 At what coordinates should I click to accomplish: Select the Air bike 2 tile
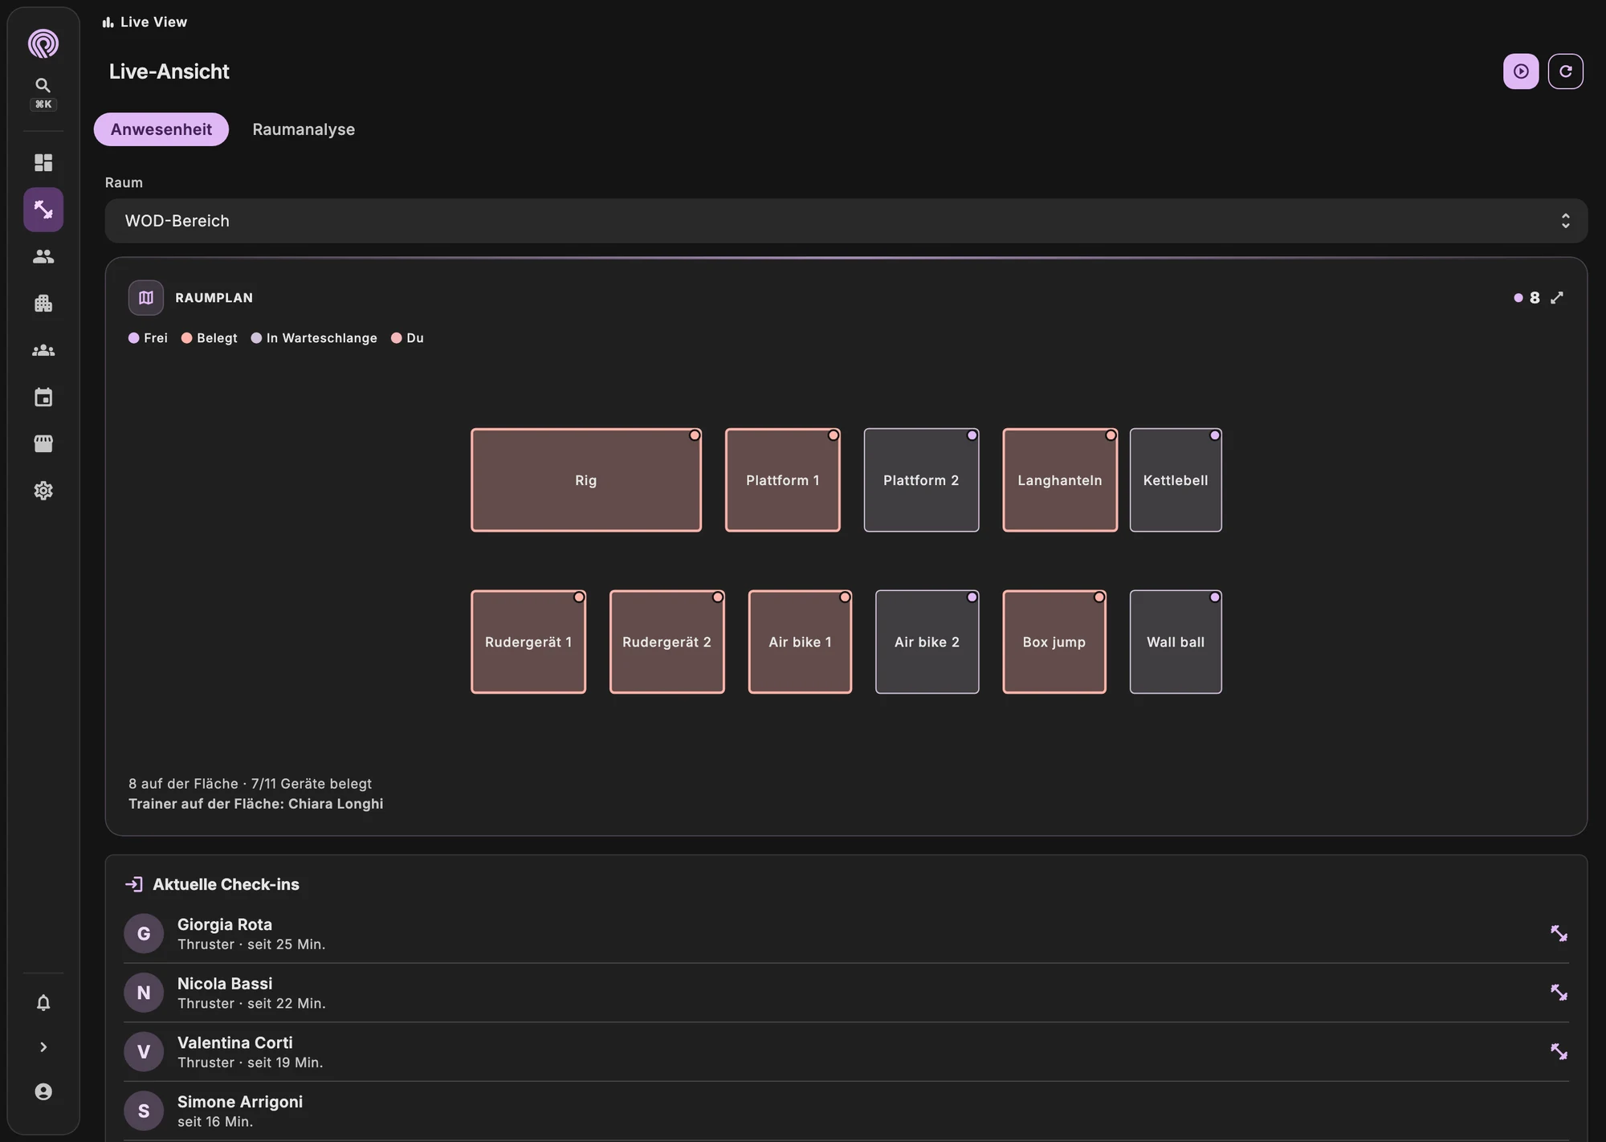(x=927, y=642)
